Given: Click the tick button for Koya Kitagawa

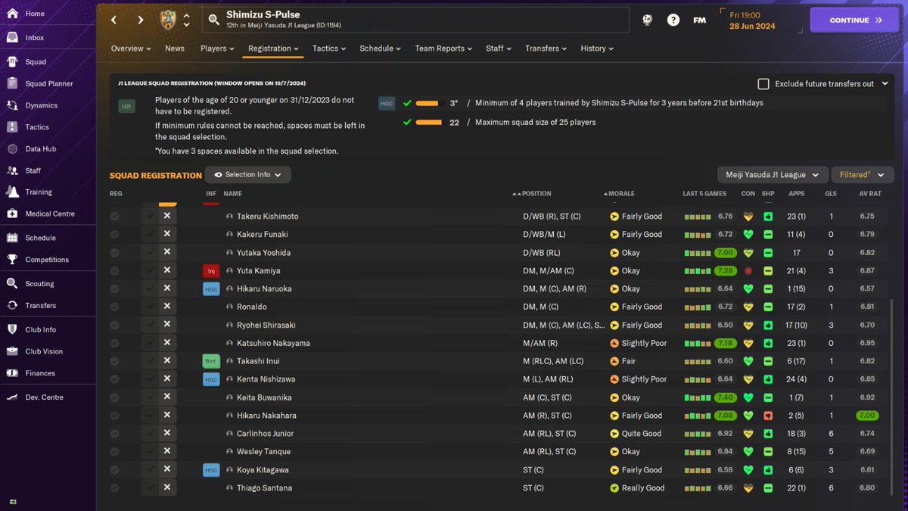Looking at the screenshot, I should [x=150, y=470].
